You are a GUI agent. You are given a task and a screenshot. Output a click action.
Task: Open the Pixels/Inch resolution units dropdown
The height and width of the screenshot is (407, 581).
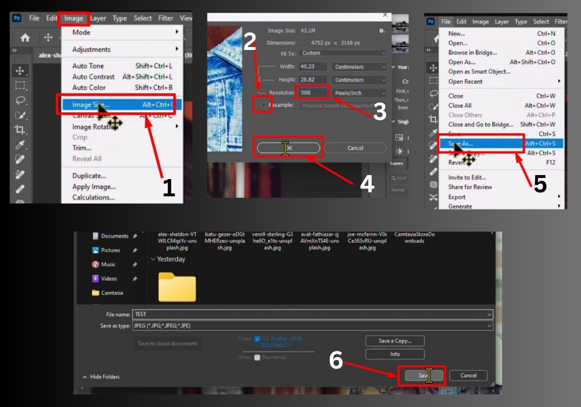[360, 93]
